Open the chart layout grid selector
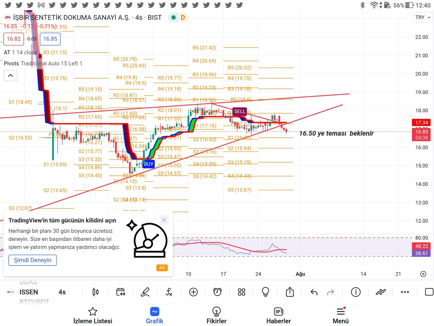Viewport: 434px width, 326px height. 242,292
